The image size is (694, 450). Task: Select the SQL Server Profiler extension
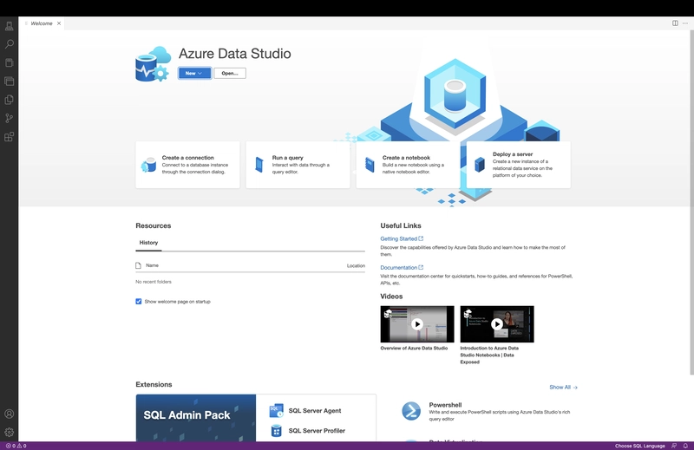point(307,431)
